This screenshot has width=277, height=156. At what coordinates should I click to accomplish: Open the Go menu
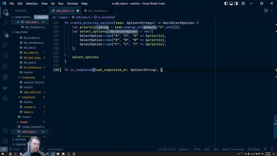point(53,3)
